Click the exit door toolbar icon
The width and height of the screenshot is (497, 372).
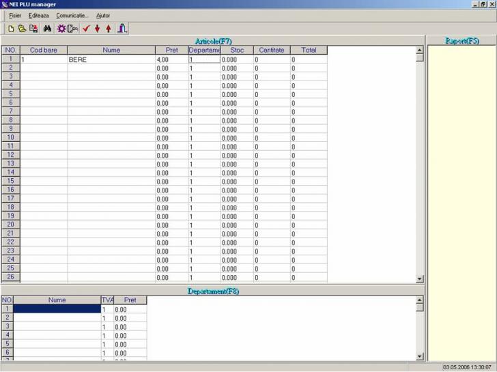point(122,29)
